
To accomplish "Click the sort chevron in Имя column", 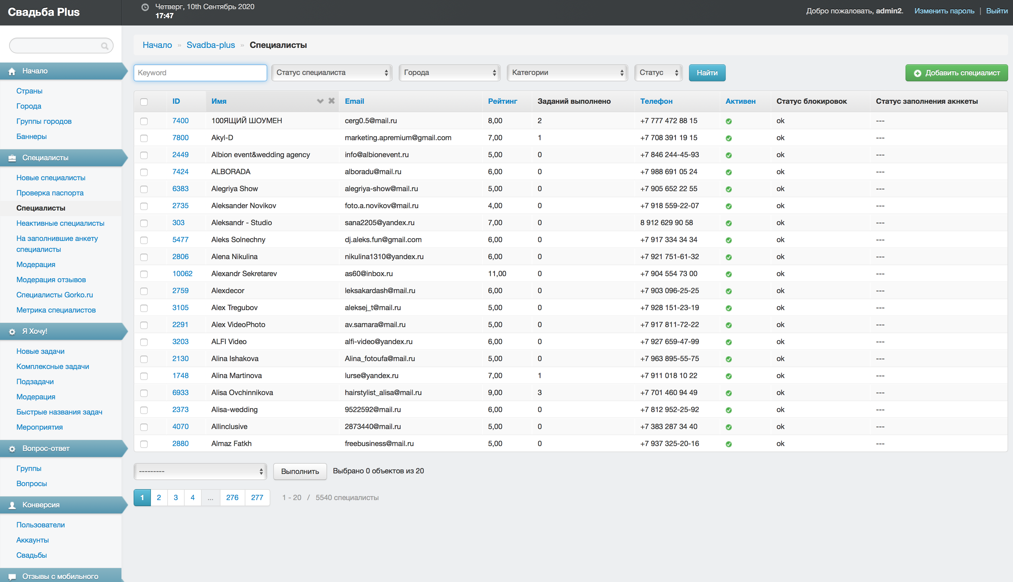I will pyautogui.click(x=320, y=101).
